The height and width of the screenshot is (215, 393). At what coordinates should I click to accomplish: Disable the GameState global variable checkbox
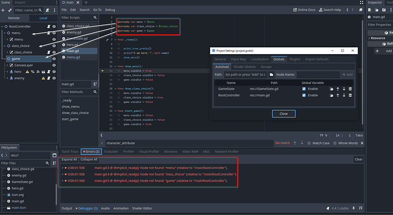304,89
